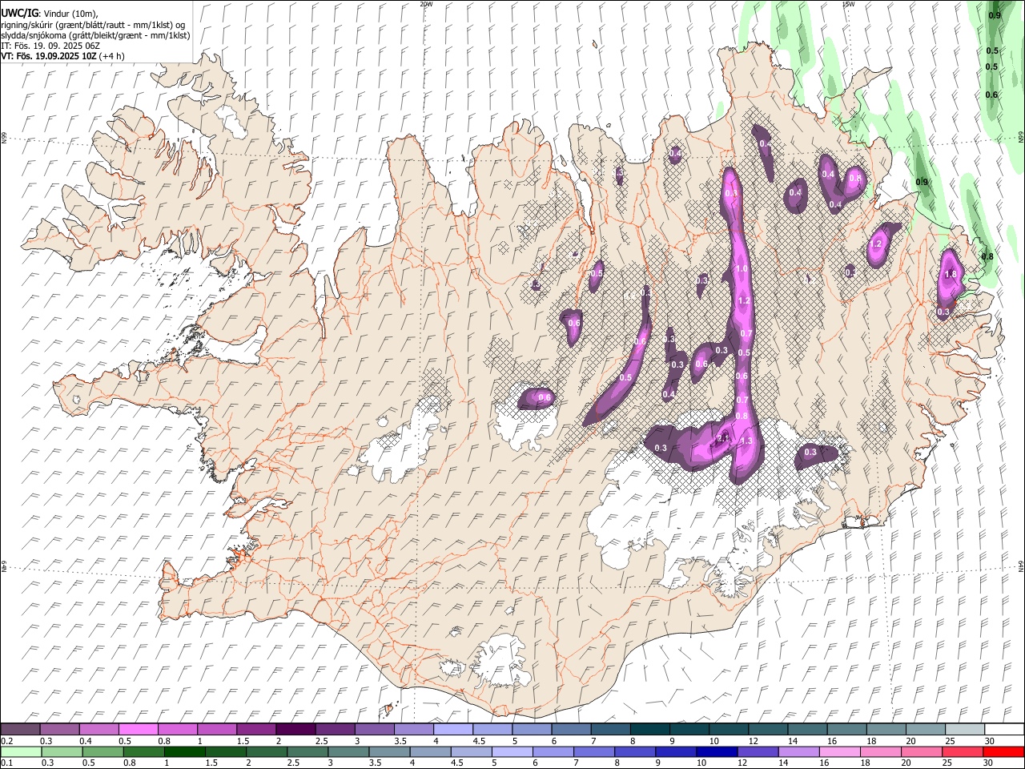This screenshot has height=769, width=1025.
Task: Click the 'VT: Fös. 19.09.2025 10Z (+4 h)' line
Action: (x=62, y=57)
